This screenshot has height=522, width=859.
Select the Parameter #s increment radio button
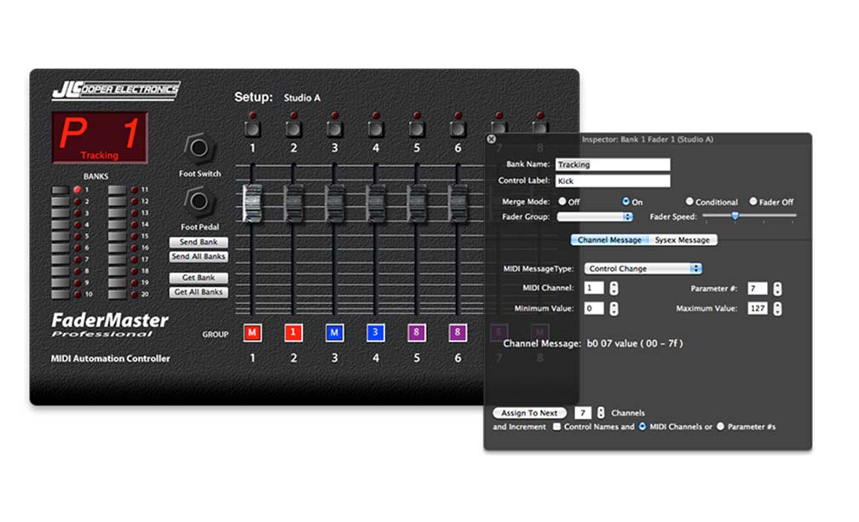click(720, 427)
